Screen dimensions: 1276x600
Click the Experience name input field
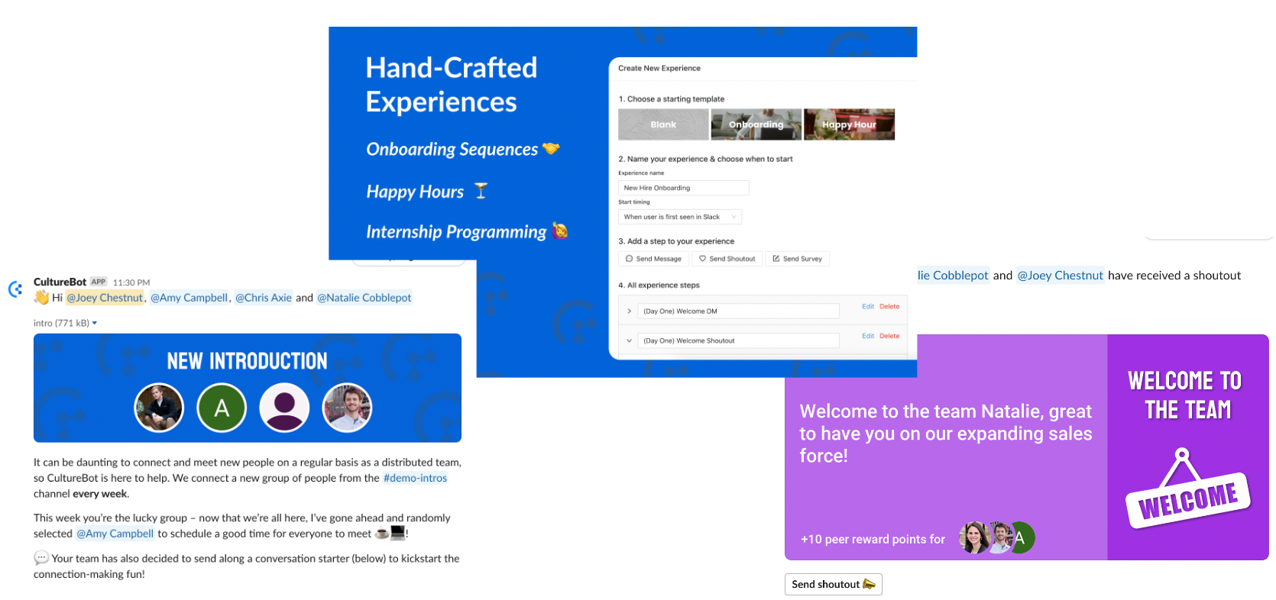[x=683, y=188]
